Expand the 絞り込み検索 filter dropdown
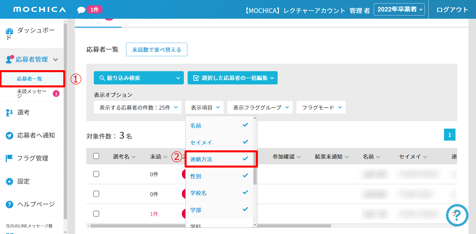 (x=139, y=78)
